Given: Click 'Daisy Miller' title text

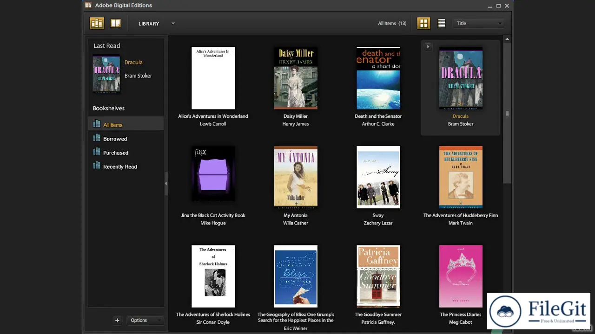Looking at the screenshot, I should pyautogui.click(x=296, y=116).
